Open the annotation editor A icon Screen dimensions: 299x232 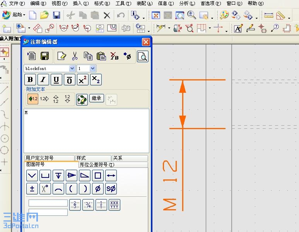click(238, 28)
